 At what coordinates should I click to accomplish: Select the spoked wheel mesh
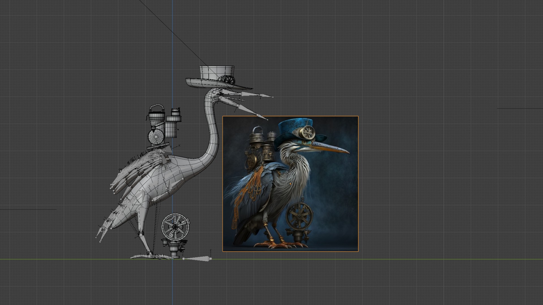coord(175,226)
